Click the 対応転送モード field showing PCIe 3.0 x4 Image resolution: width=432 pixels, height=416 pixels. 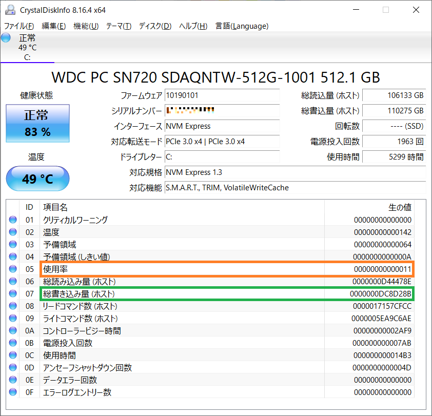(222, 142)
